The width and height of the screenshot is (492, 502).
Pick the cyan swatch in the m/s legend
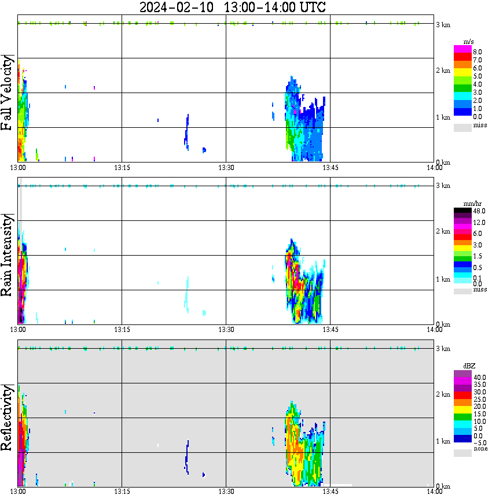[x=462, y=97]
